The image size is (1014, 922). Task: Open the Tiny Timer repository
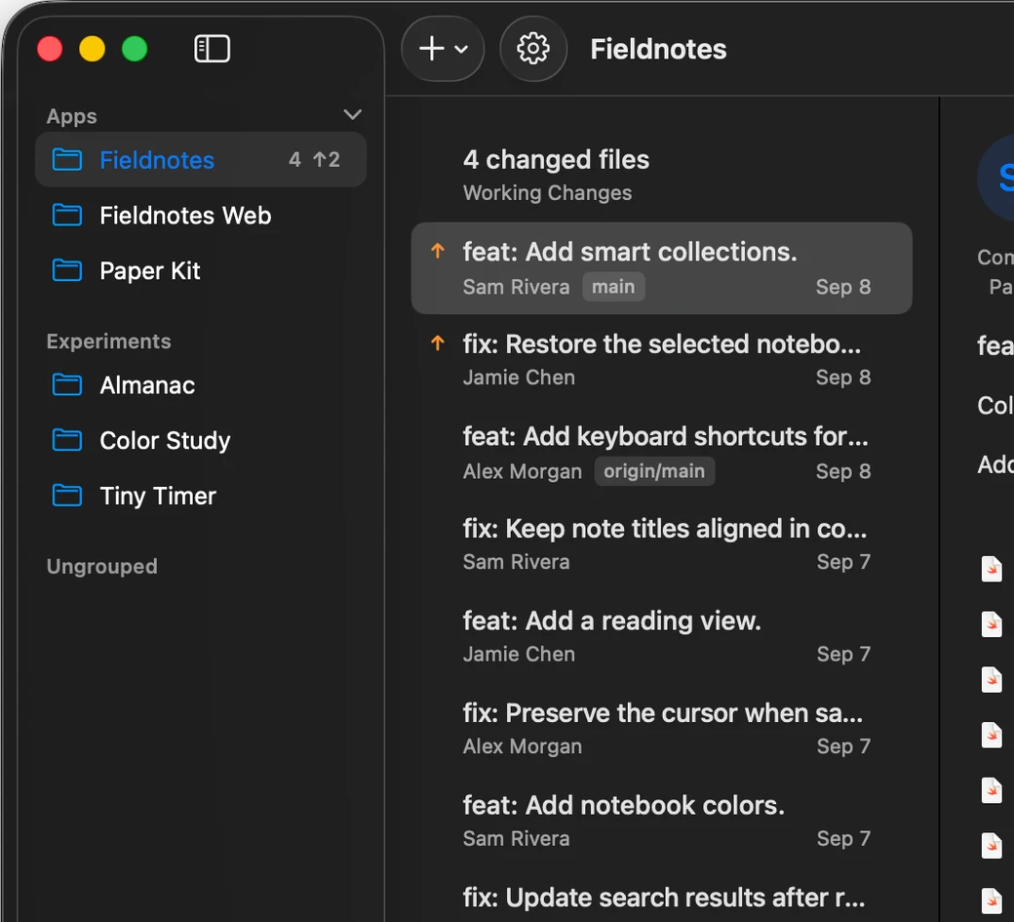[x=201, y=497]
